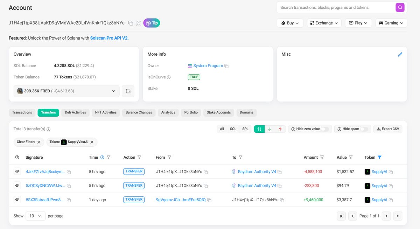Select the SOL transfer type filter
The image size is (420, 229).
[x=233, y=129]
